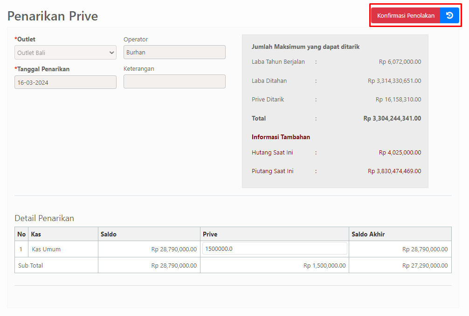
Task: Click the Saldo Akhir column header
Action: coord(400,234)
